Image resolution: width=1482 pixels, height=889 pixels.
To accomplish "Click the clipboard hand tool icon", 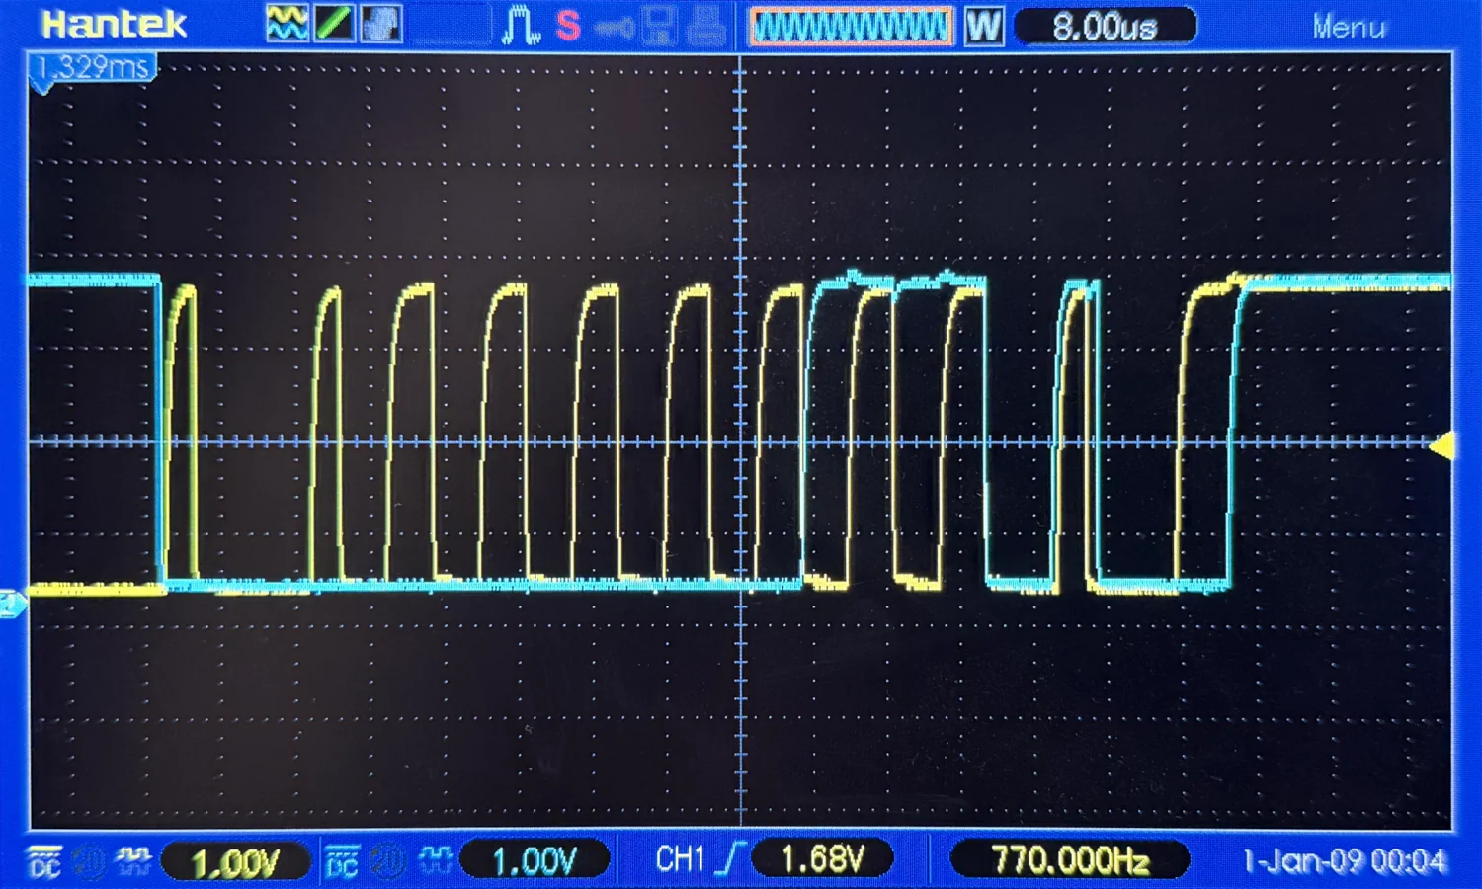I will pyautogui.click(x=378, y=26).
